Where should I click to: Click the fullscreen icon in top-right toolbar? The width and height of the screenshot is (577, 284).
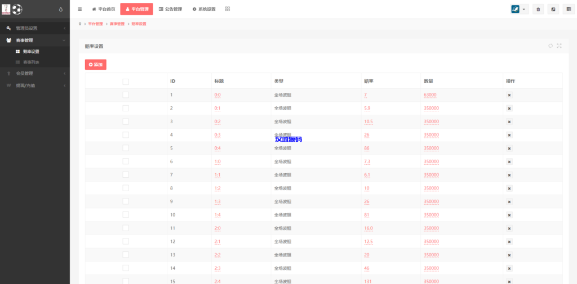[x=553, y=10]
